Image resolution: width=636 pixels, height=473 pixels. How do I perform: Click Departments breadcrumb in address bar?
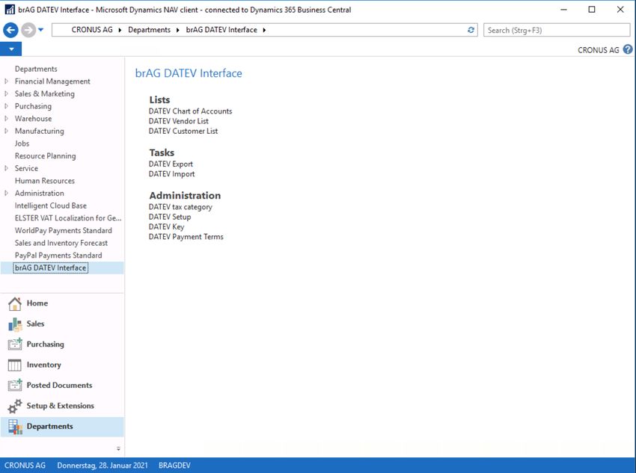149,30
